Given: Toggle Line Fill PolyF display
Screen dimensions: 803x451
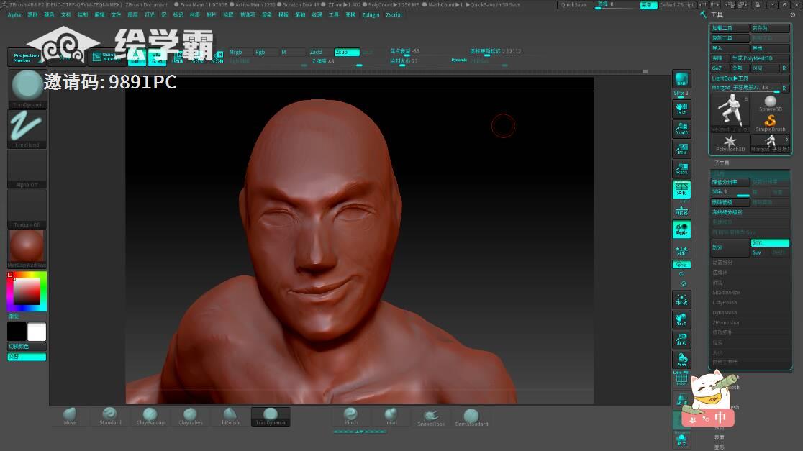Looking at the screenshot, I should point(681,379).
